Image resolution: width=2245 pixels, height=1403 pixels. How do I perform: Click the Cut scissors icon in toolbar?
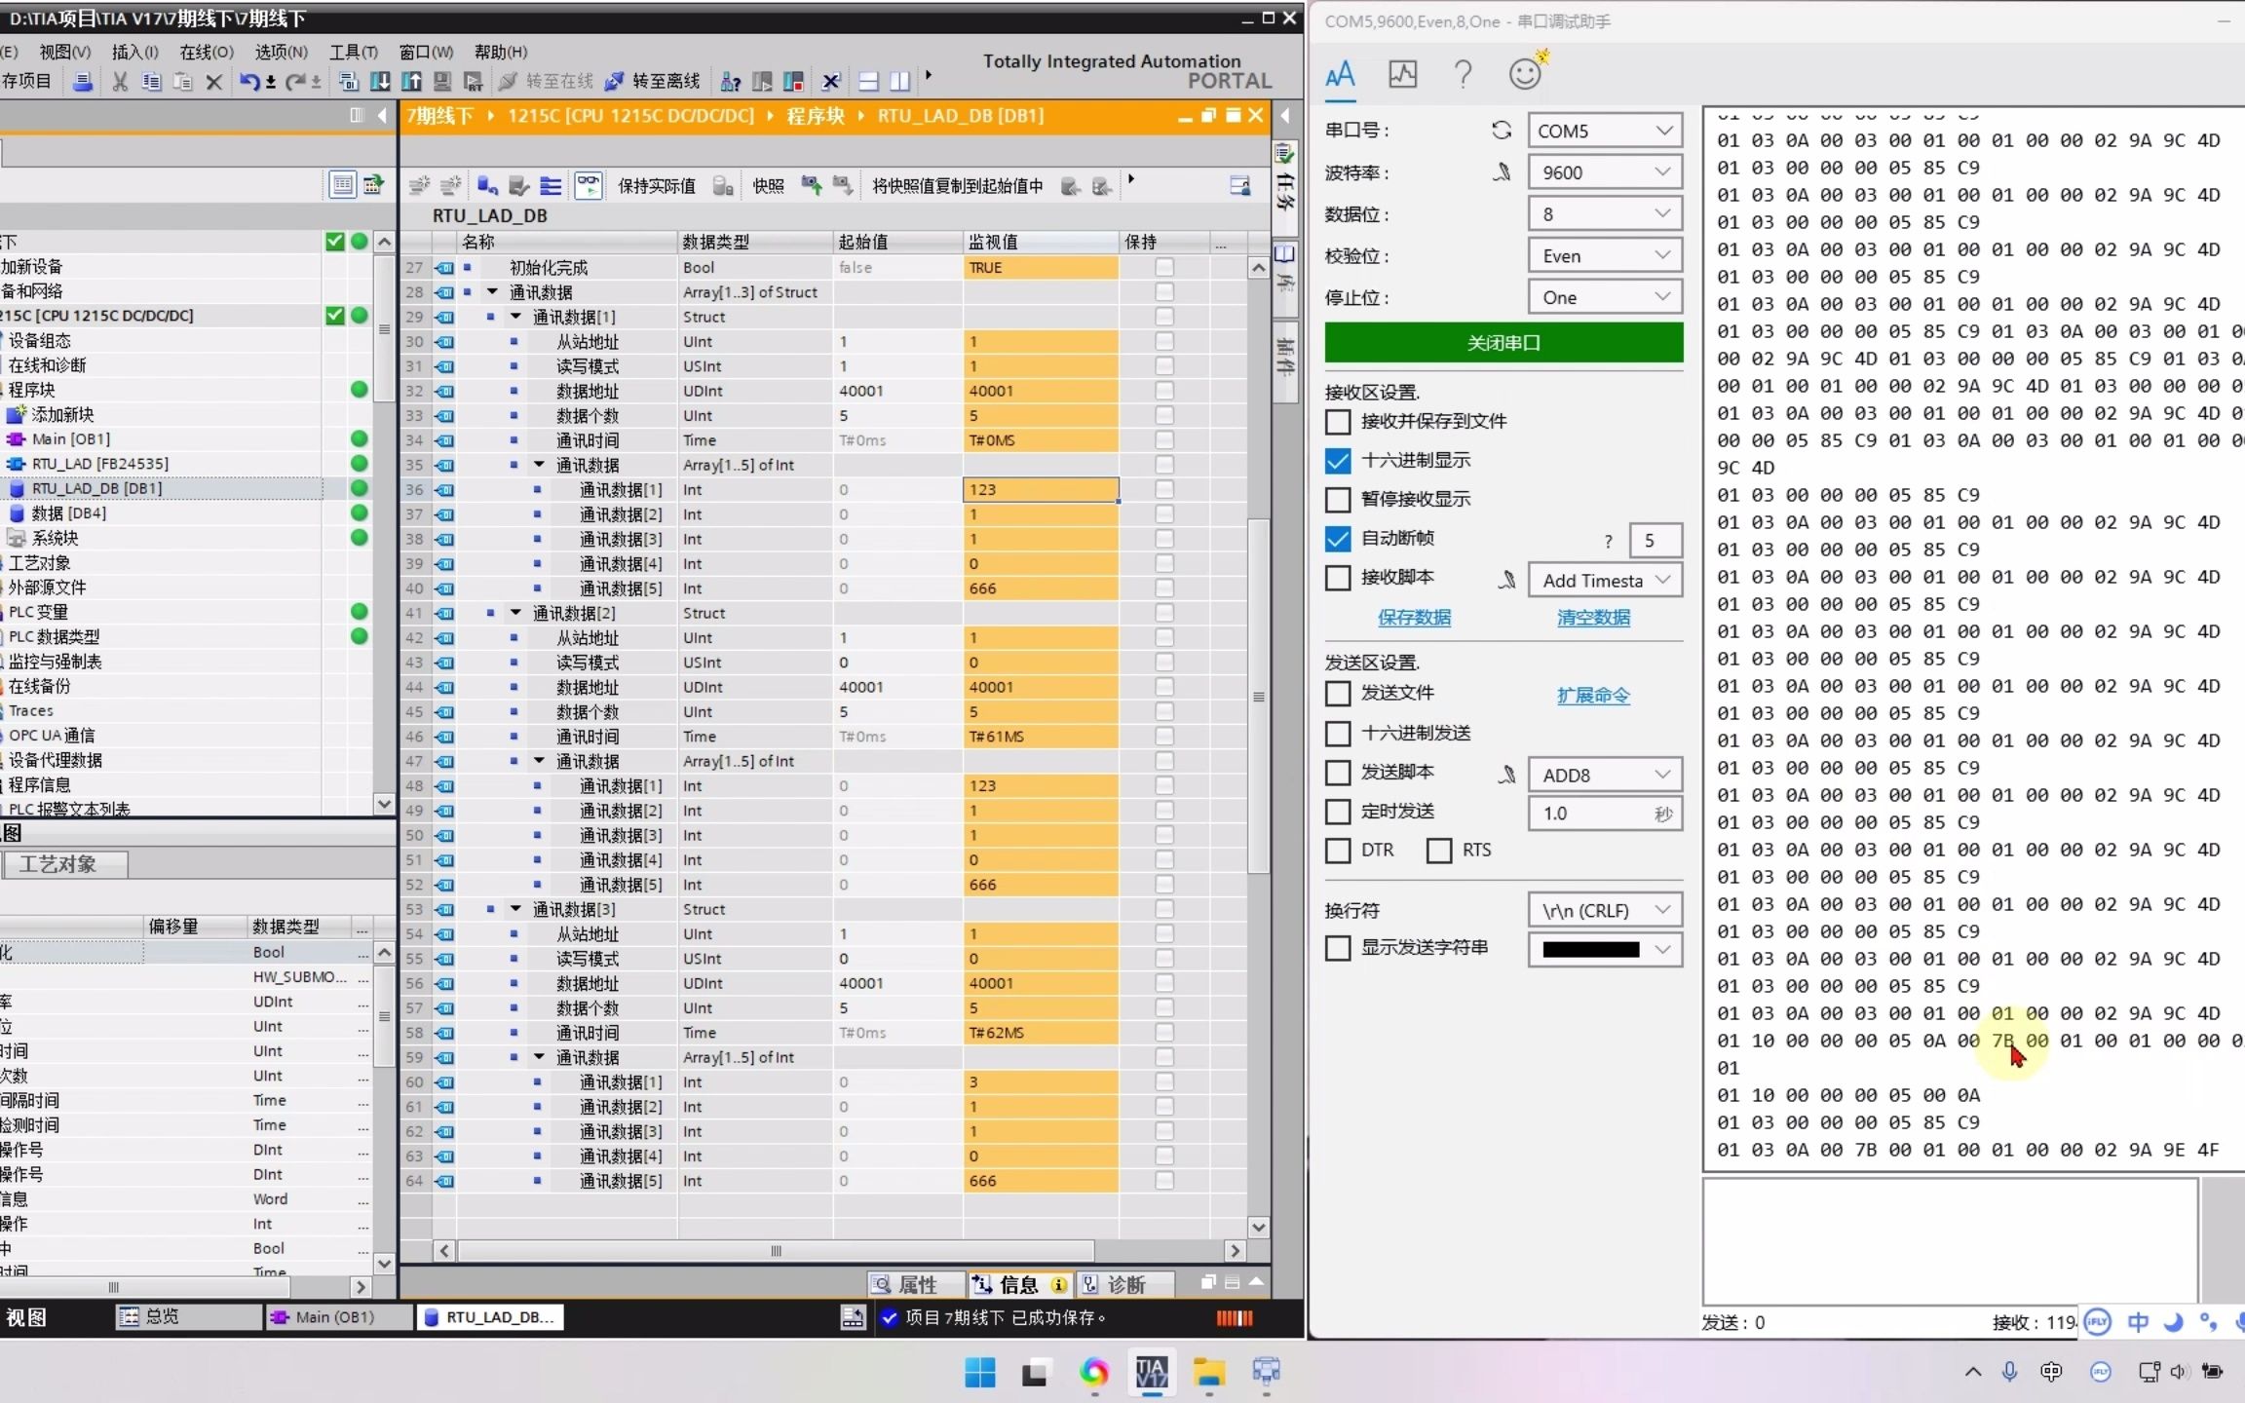point(120,82)
